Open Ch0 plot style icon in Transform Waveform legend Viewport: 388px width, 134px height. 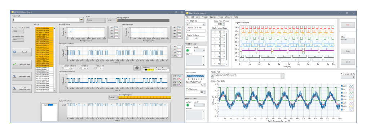[x=180, y=76]
